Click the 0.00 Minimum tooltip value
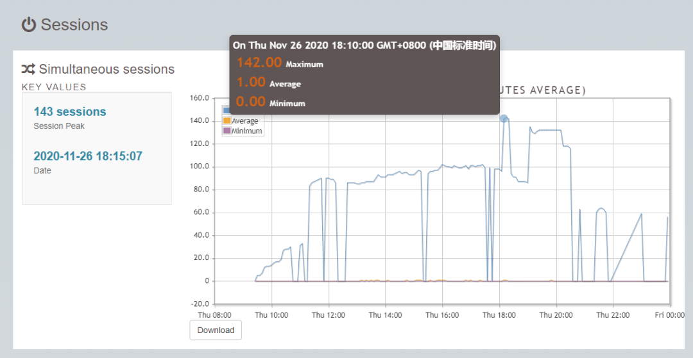693x358 pixels. coord(251,102)
